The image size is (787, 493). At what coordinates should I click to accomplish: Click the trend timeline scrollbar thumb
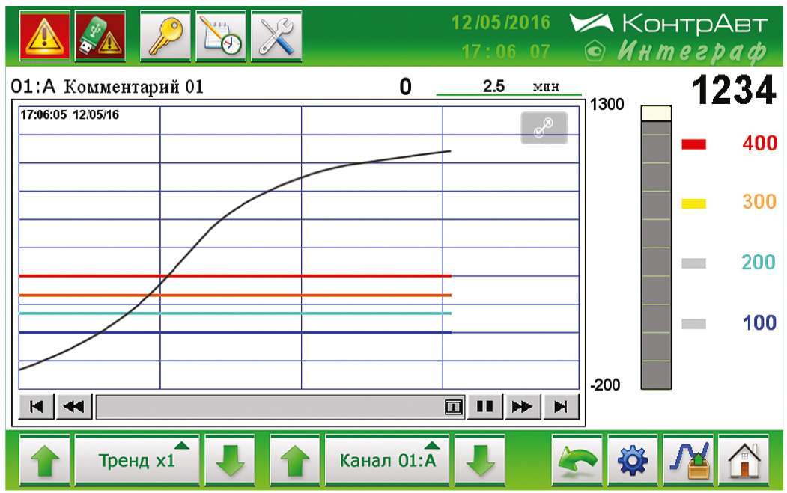(453, 407)
